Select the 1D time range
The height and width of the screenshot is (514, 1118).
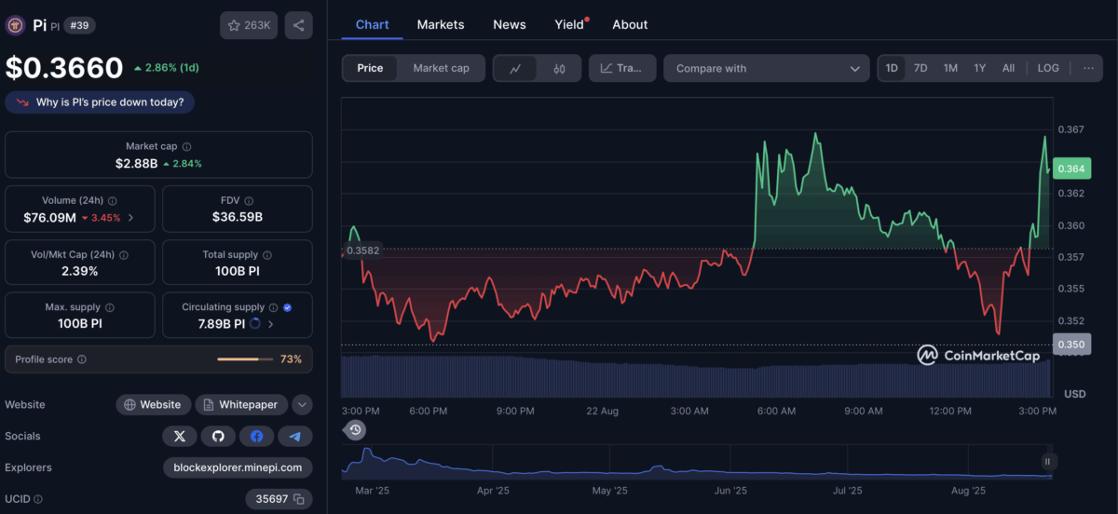tap(892, 68)
